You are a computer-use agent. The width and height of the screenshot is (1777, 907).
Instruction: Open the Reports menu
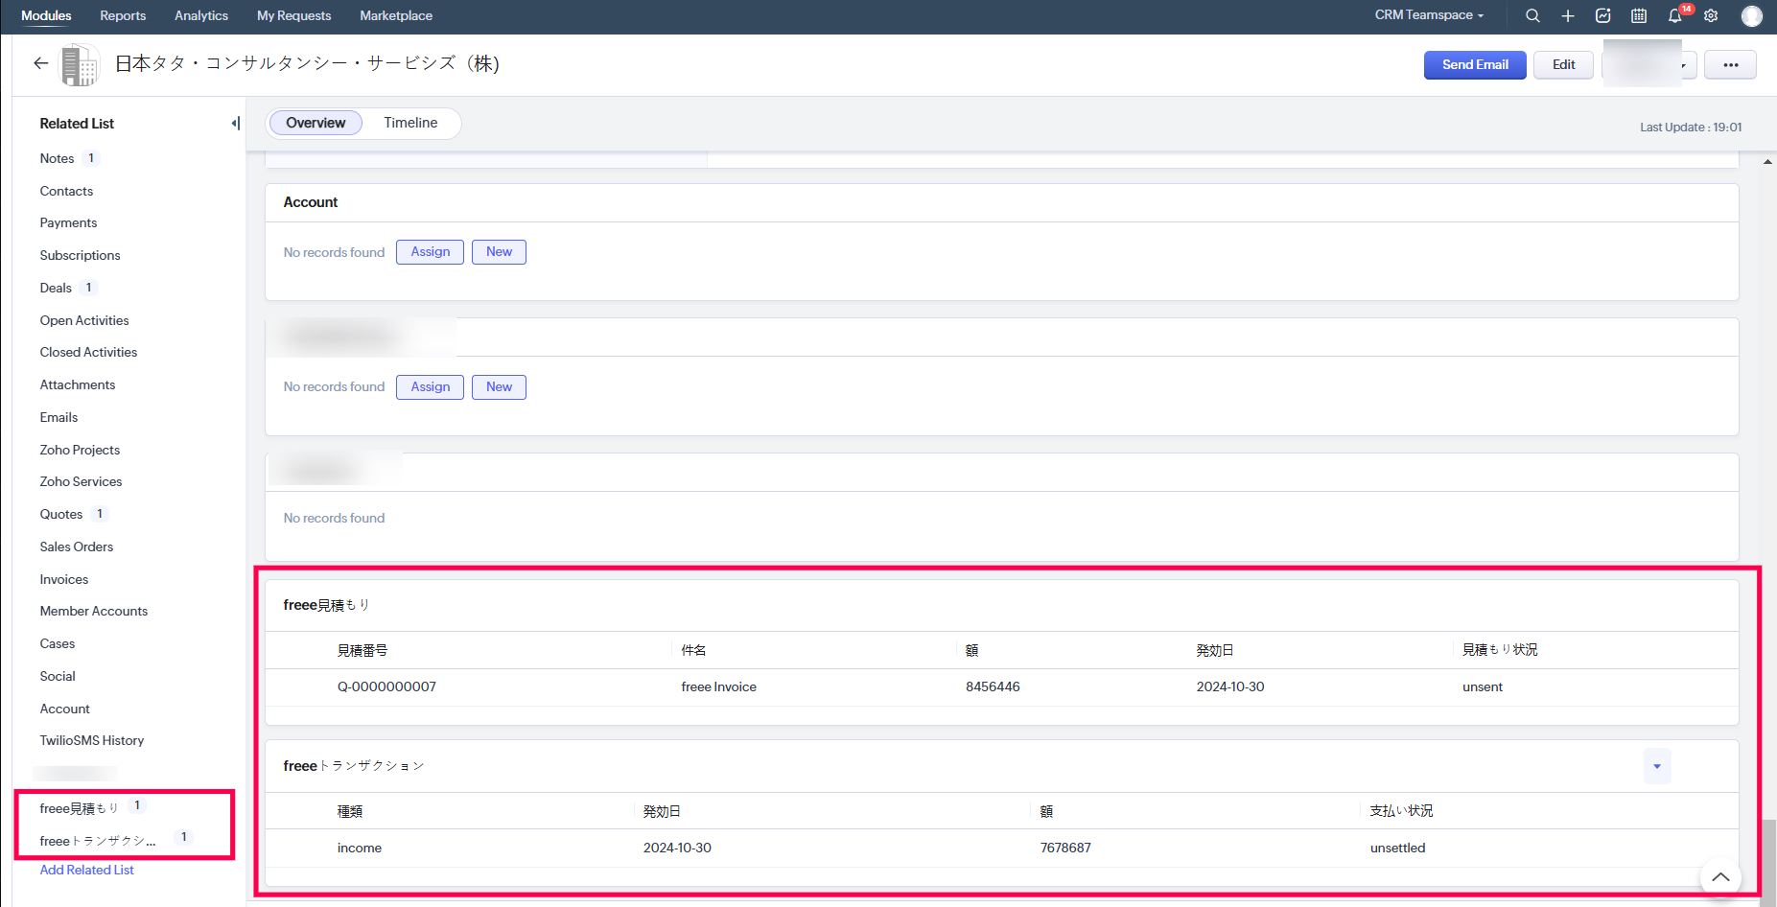(123, 15)
